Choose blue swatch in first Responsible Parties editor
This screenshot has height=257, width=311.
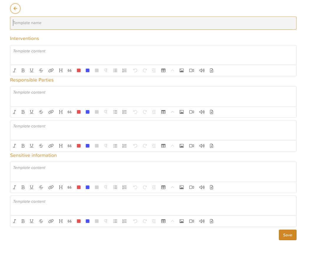click(x=88, y=112)
